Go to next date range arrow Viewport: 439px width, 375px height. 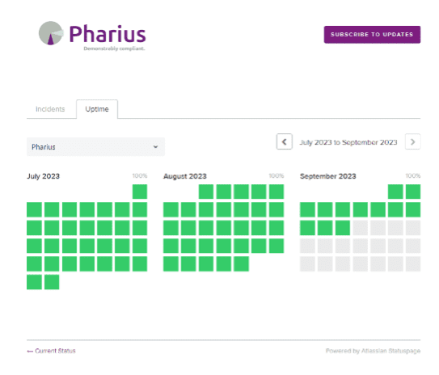[x=412, y=141]
